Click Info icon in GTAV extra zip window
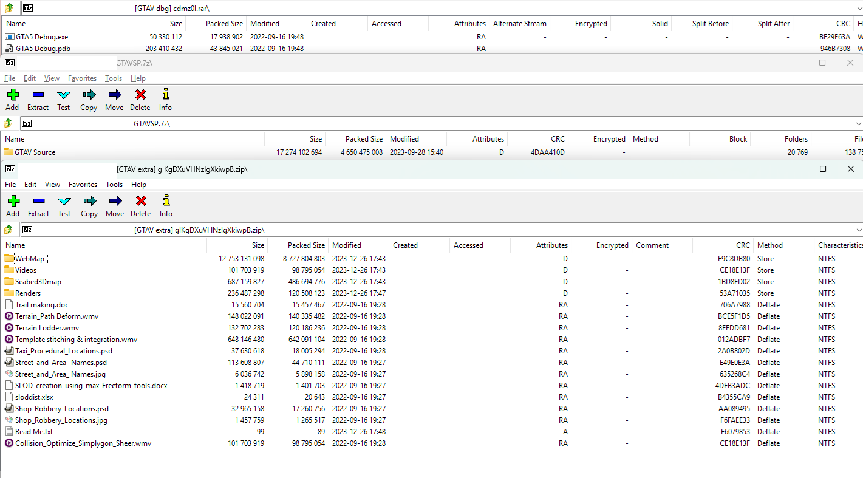This screenshot has width=863, height=478. [166, 201]
